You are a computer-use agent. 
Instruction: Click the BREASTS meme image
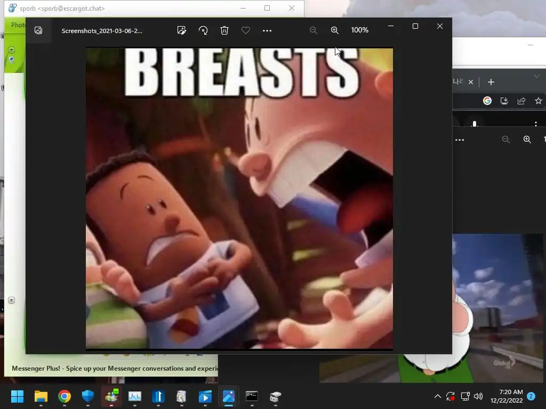(x=239, y=198)
